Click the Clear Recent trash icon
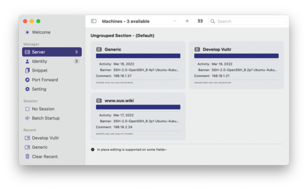 coord(27,156)
